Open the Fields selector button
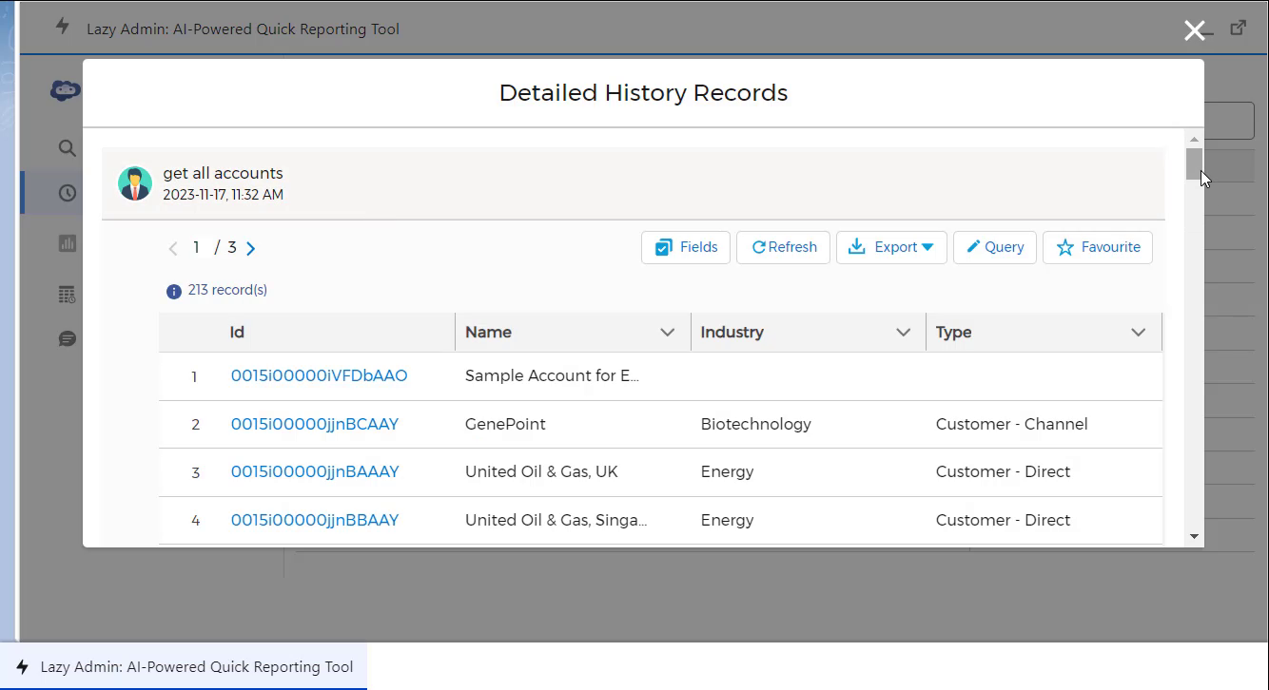1269x690 pixels. point(686,247)
